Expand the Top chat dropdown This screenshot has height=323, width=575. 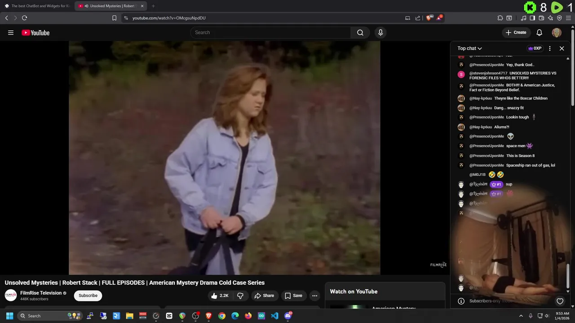tap(470, 48)
